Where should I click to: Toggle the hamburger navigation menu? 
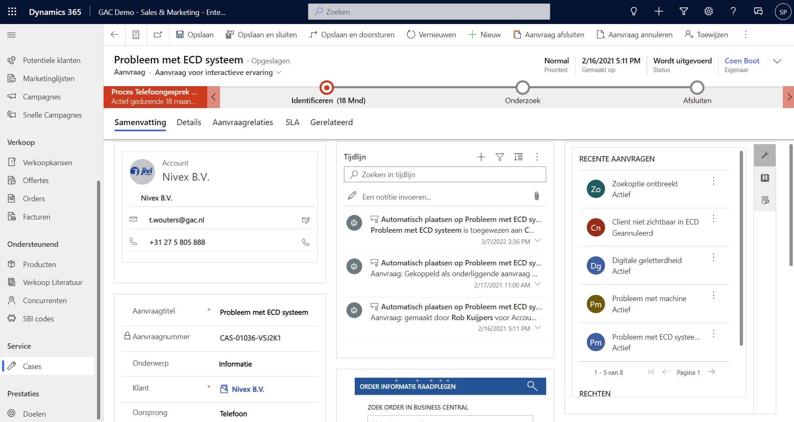(x=12, y=35)
